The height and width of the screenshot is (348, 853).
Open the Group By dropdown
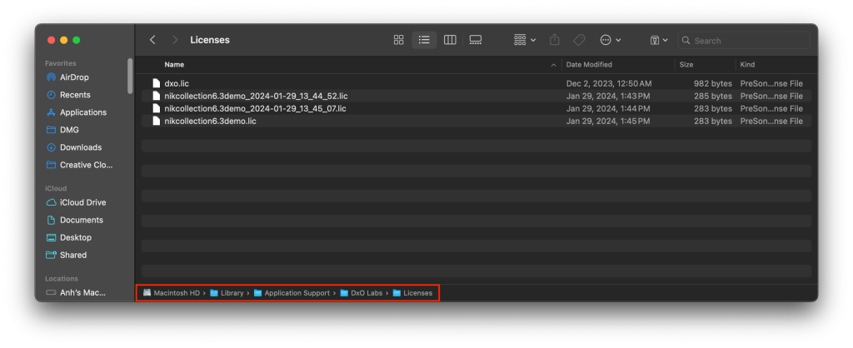coord(524,40)
